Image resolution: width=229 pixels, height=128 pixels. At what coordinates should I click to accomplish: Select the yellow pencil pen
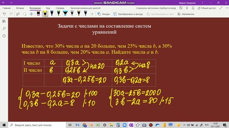[45, 14]
